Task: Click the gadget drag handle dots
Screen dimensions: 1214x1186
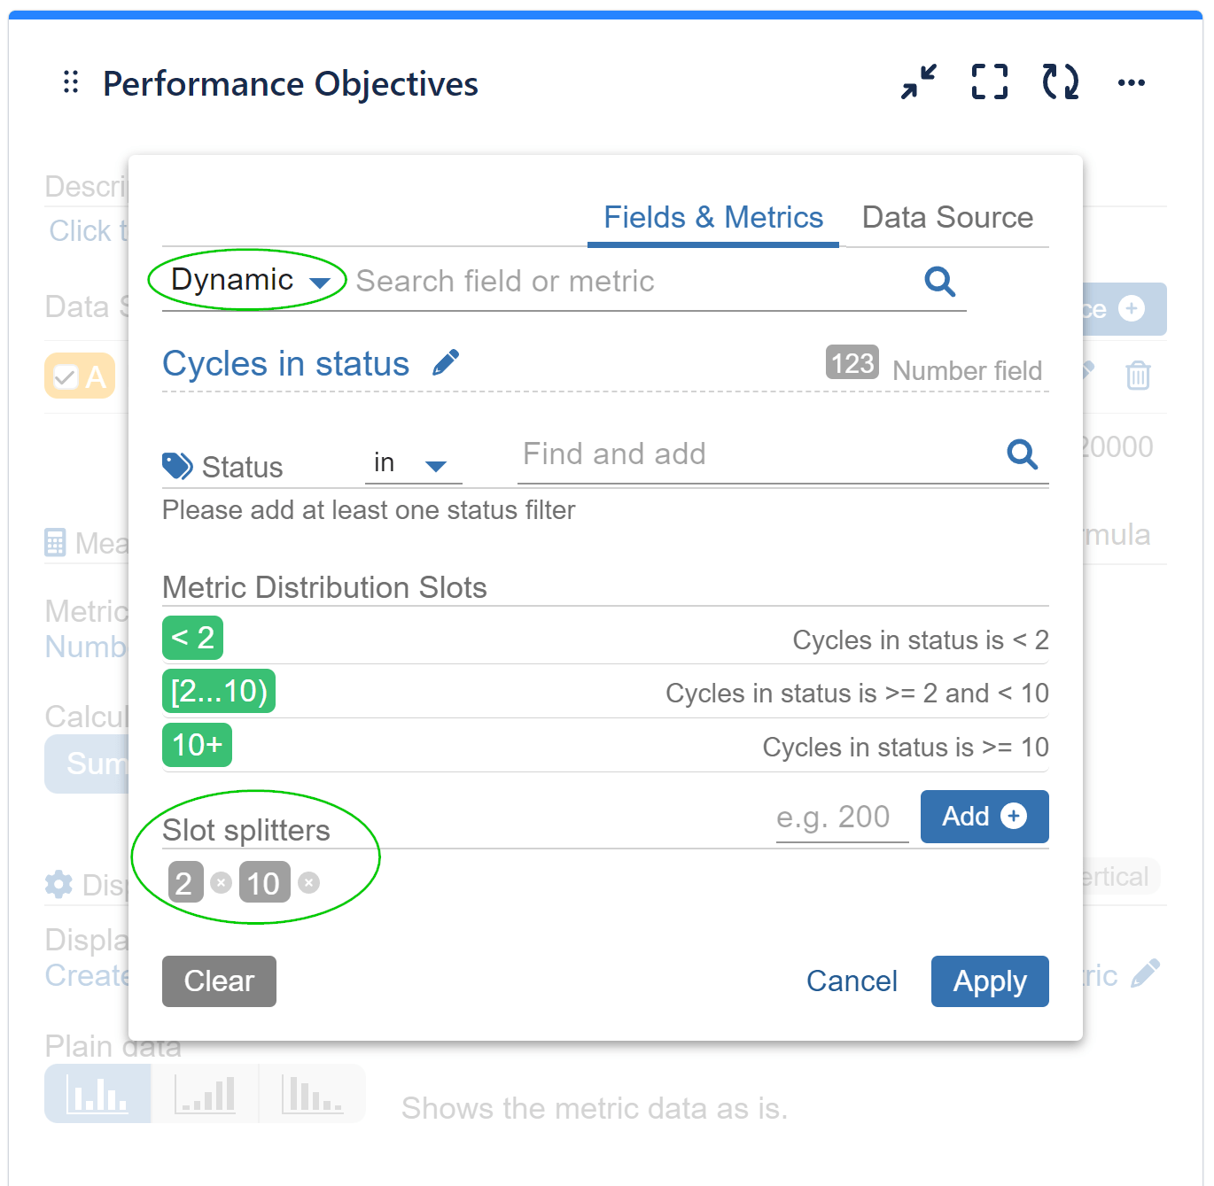Action: pyautogui.click(x=71, y=82)
